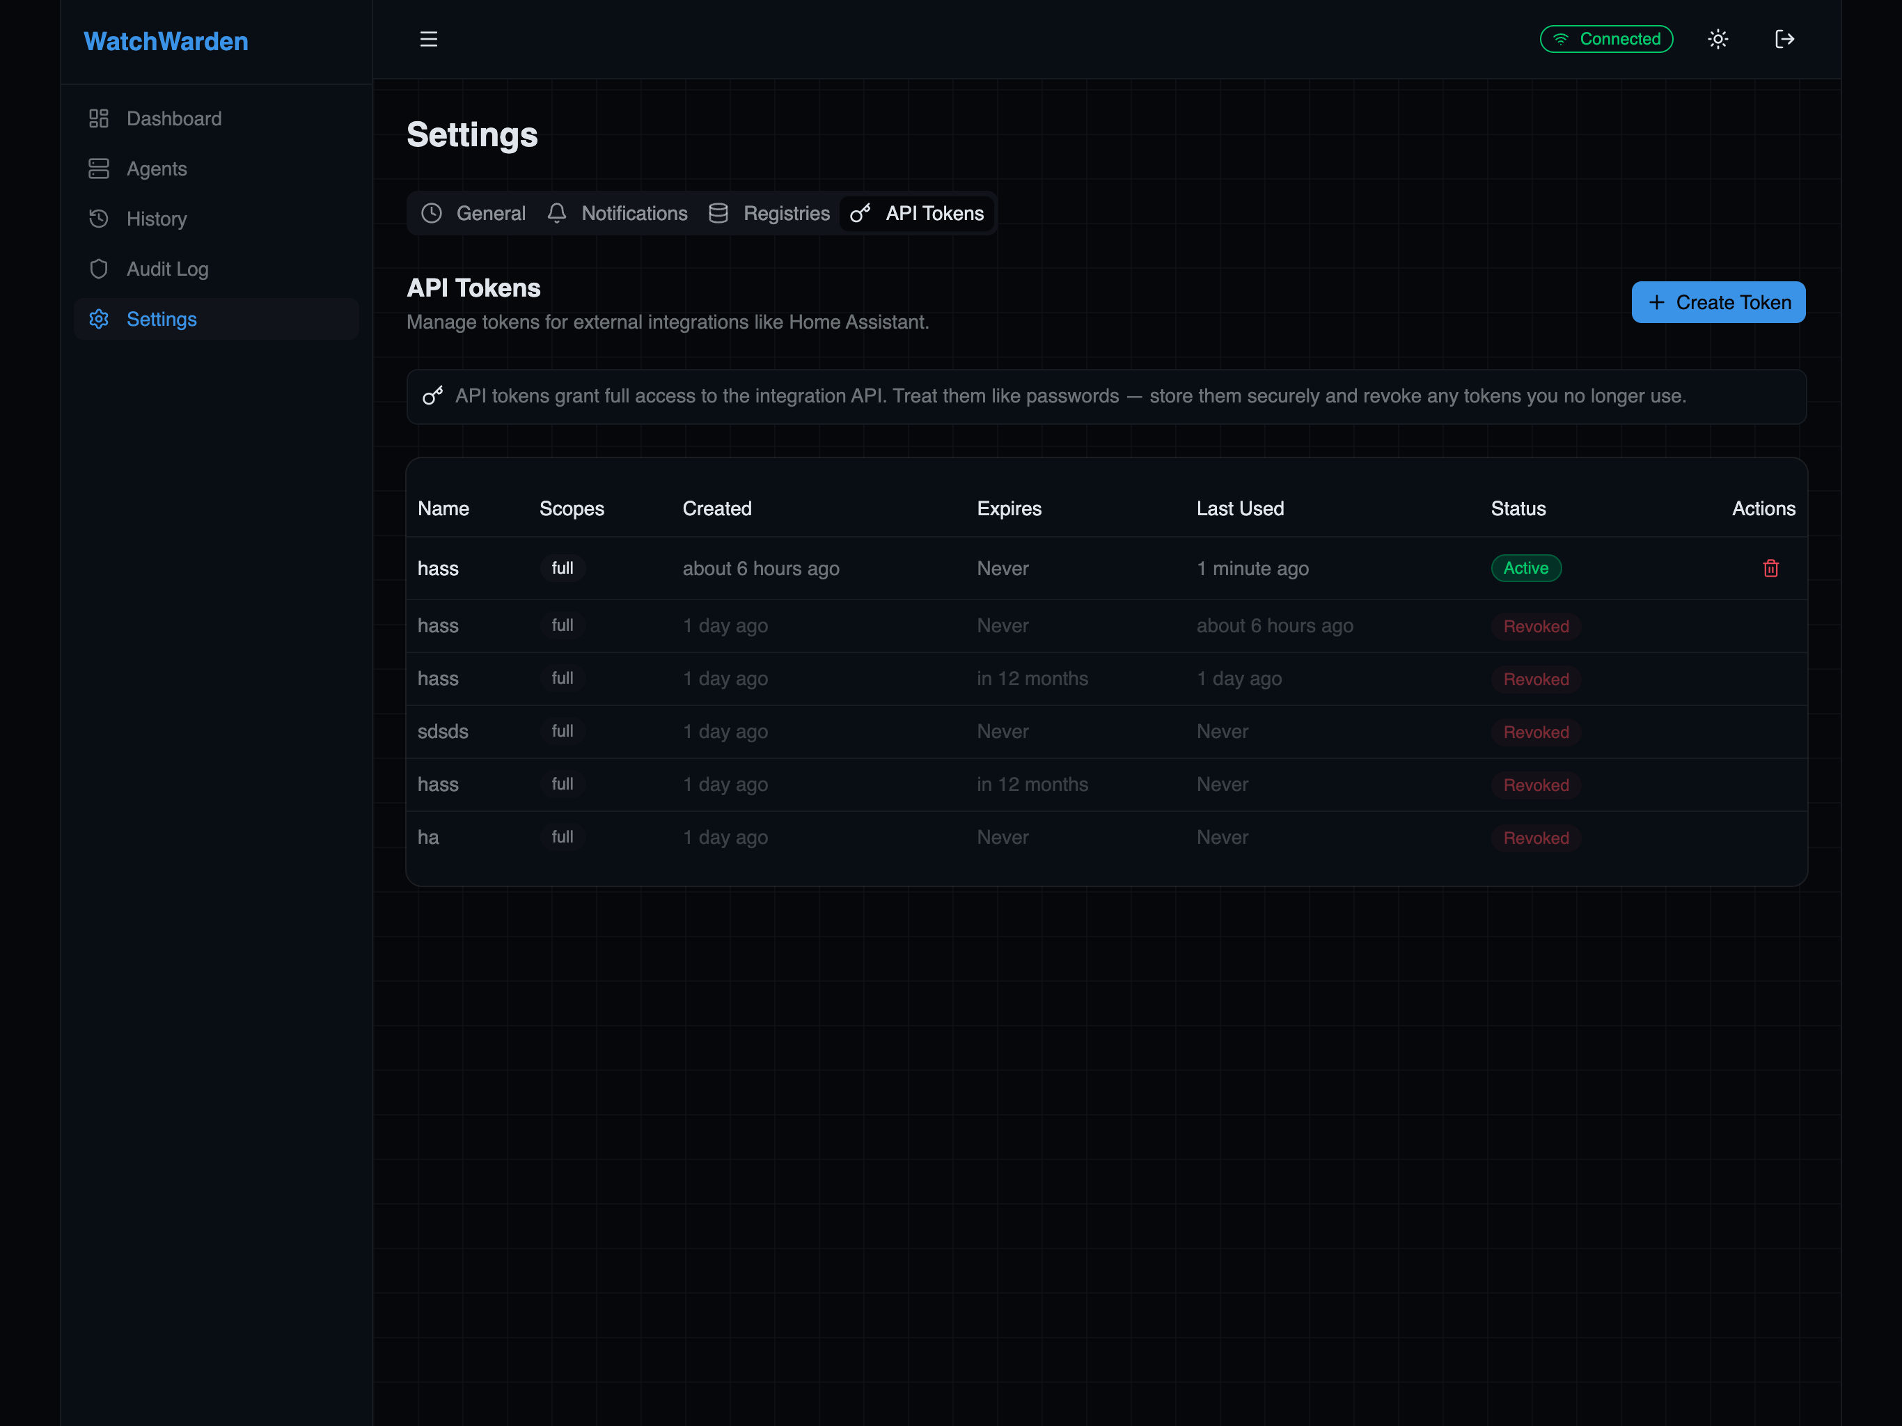Click the Agents server icon in sidebar
1902x1426 pixels.
point(99,169)
